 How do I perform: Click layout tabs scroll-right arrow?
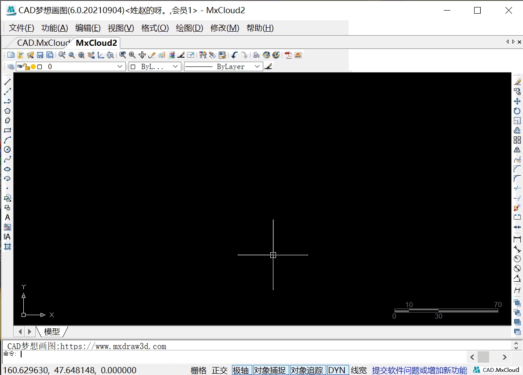pyautogui.click(x=29, y=332)
